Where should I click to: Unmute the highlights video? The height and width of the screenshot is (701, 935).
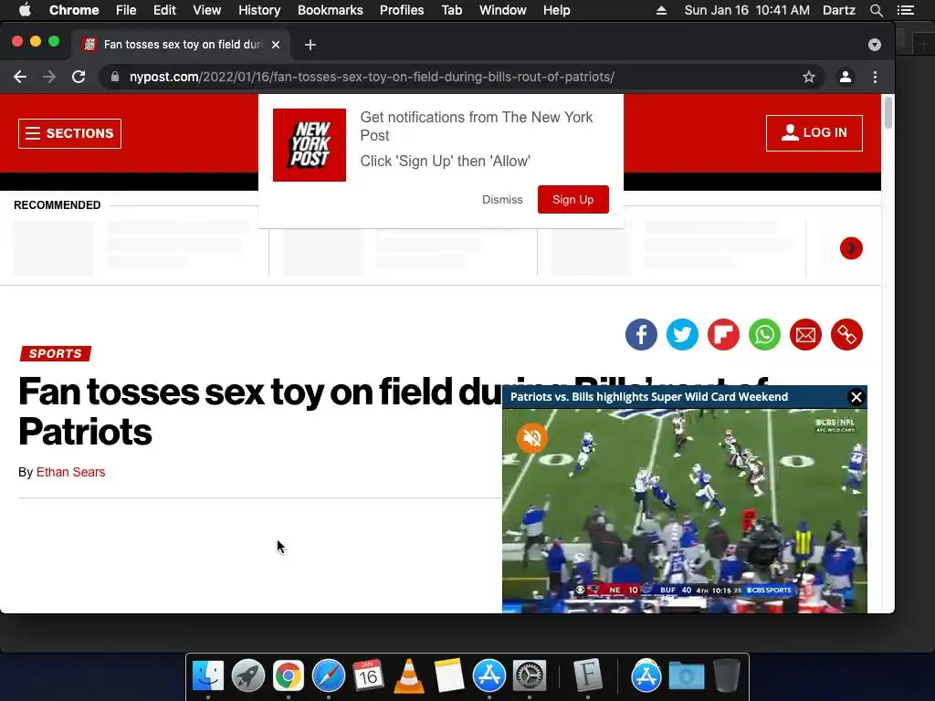tap(532, 438)
